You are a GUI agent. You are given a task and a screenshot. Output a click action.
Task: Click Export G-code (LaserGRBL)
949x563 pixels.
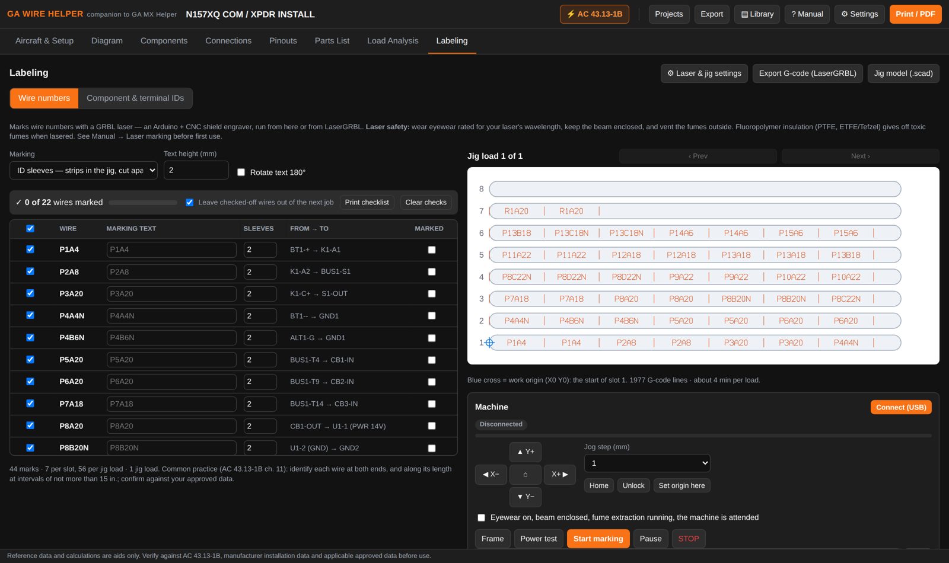click(x=808, y=73)
